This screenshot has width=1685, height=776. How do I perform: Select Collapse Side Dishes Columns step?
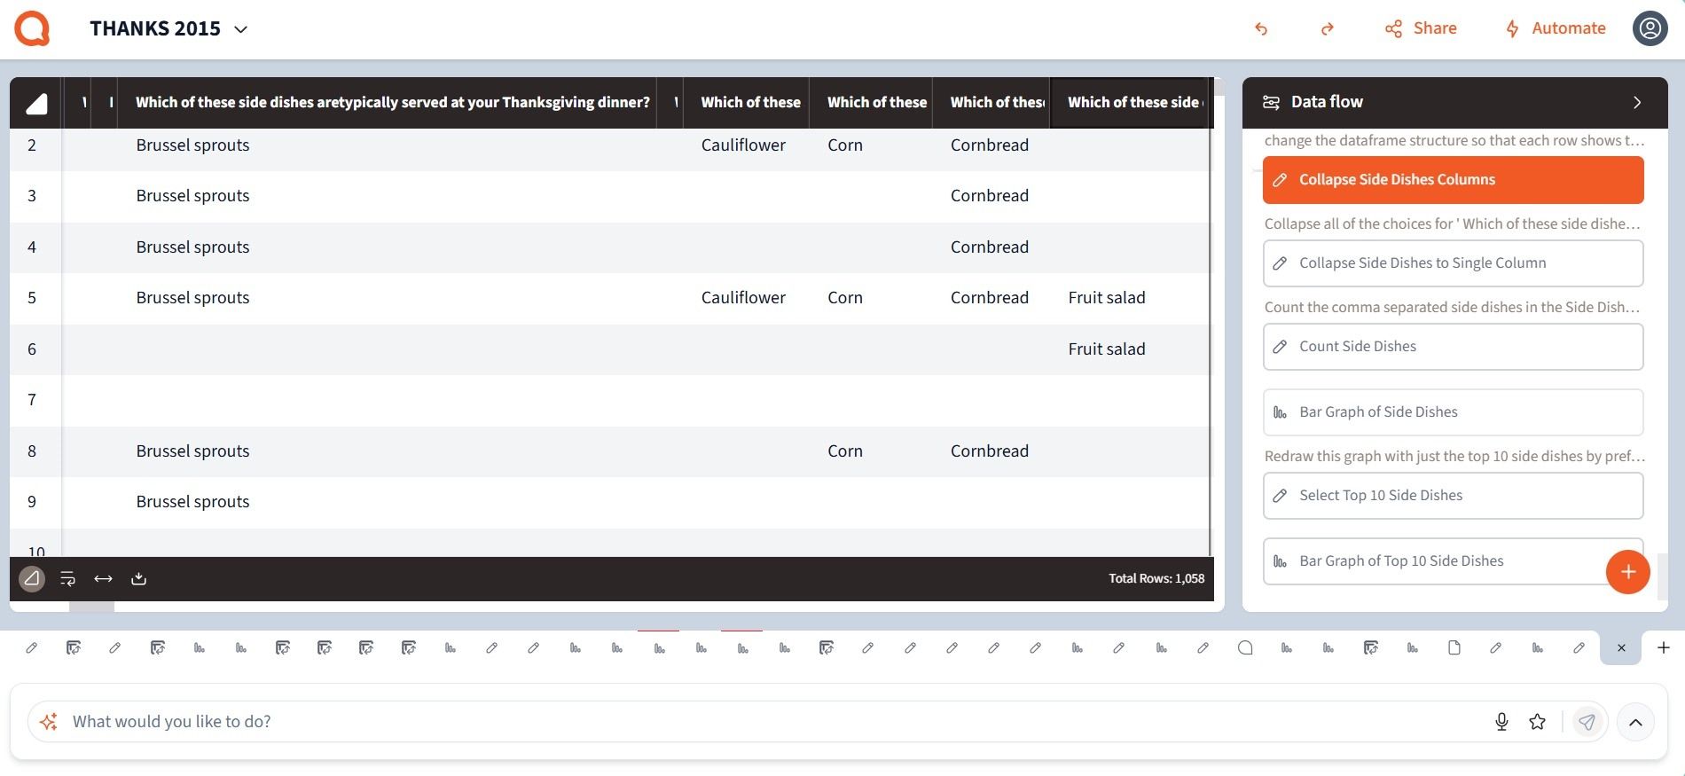[x=1453, y=180]
